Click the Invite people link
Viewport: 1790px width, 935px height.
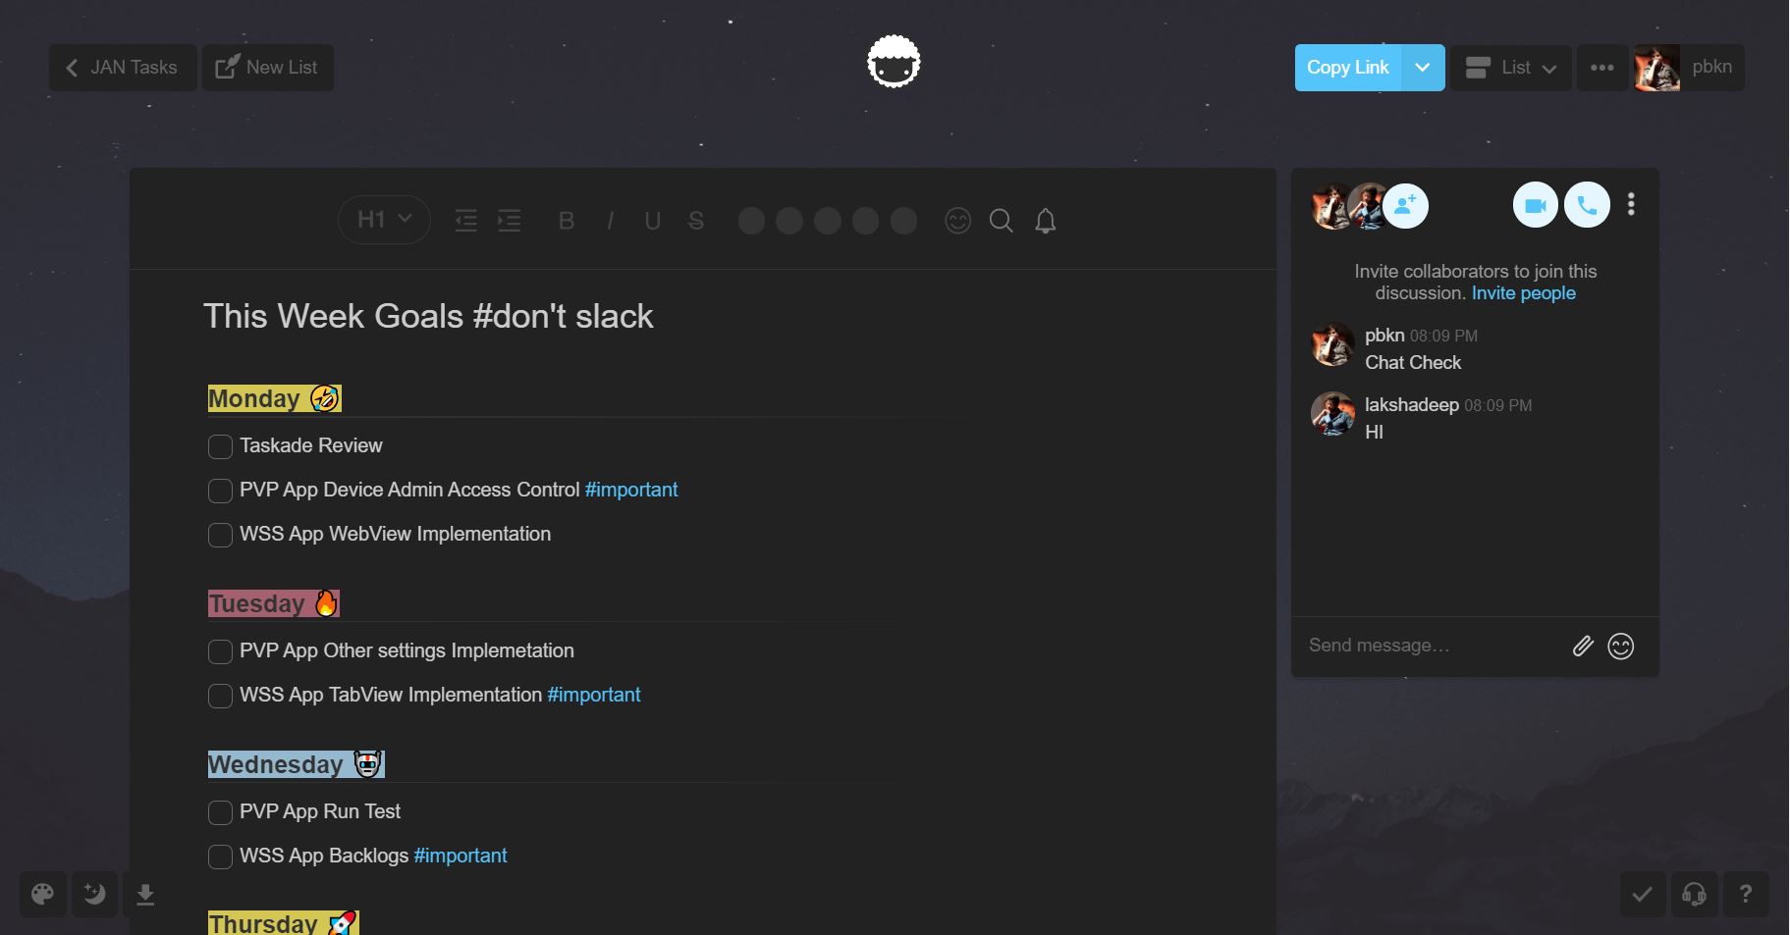tap(1523, 293)
